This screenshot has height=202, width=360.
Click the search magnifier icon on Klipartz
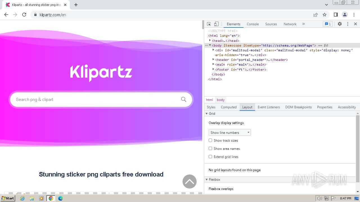coord(184,99)
